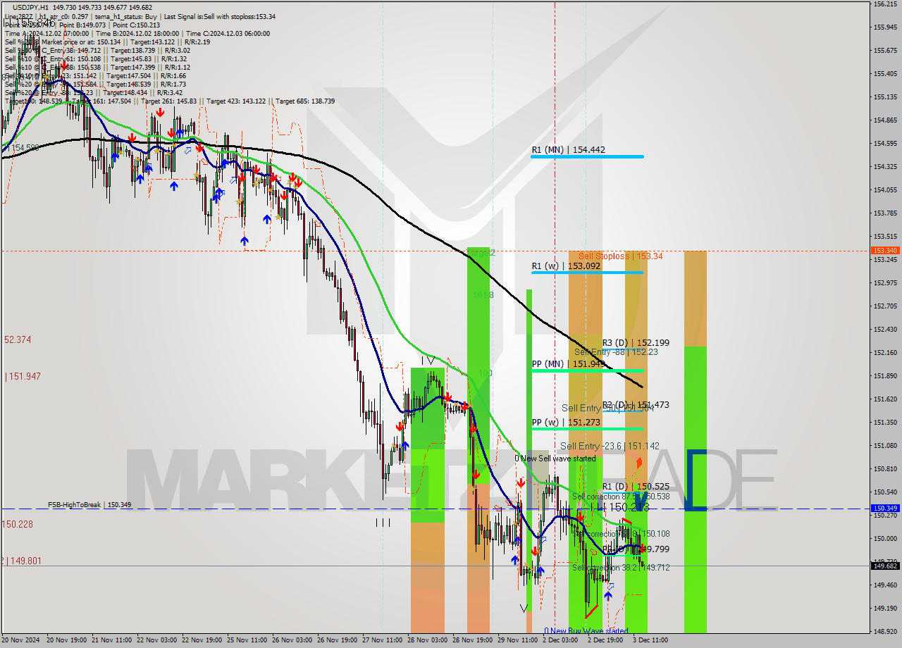Click the 'Target 685: 138.739' text in header
The height and width of the screenshot is (648, 902).
[x=305, y=101]
